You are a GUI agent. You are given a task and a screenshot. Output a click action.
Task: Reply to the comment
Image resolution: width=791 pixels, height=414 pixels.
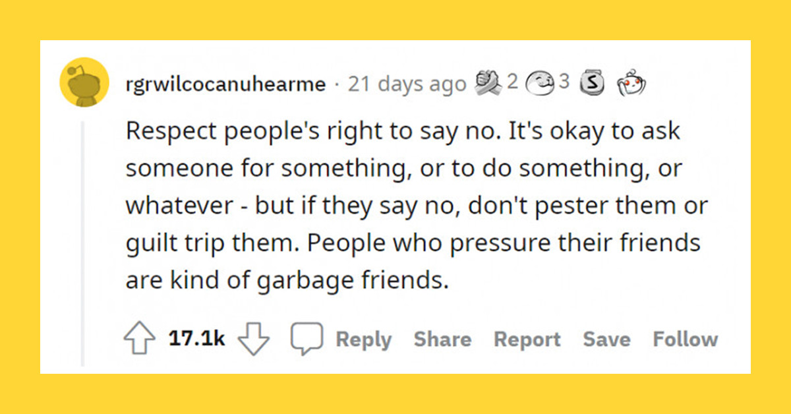point(364,339)
